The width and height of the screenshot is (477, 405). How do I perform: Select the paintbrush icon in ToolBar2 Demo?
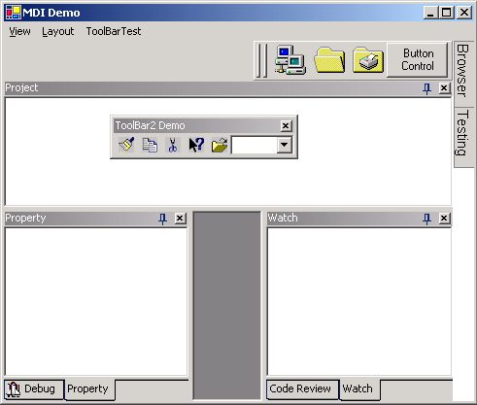coord(126,145)
